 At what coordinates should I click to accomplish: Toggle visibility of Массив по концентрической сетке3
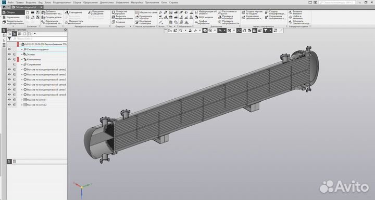(9, 74)
